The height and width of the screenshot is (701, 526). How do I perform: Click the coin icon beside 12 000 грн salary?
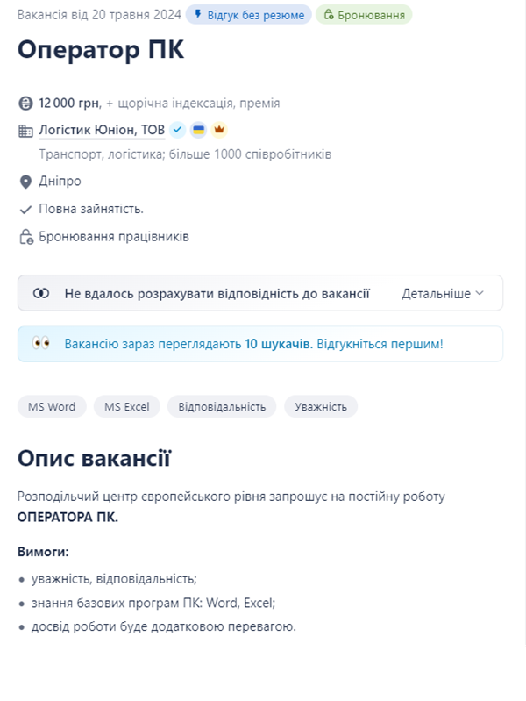pyautogui.click(x=25, y=104)
